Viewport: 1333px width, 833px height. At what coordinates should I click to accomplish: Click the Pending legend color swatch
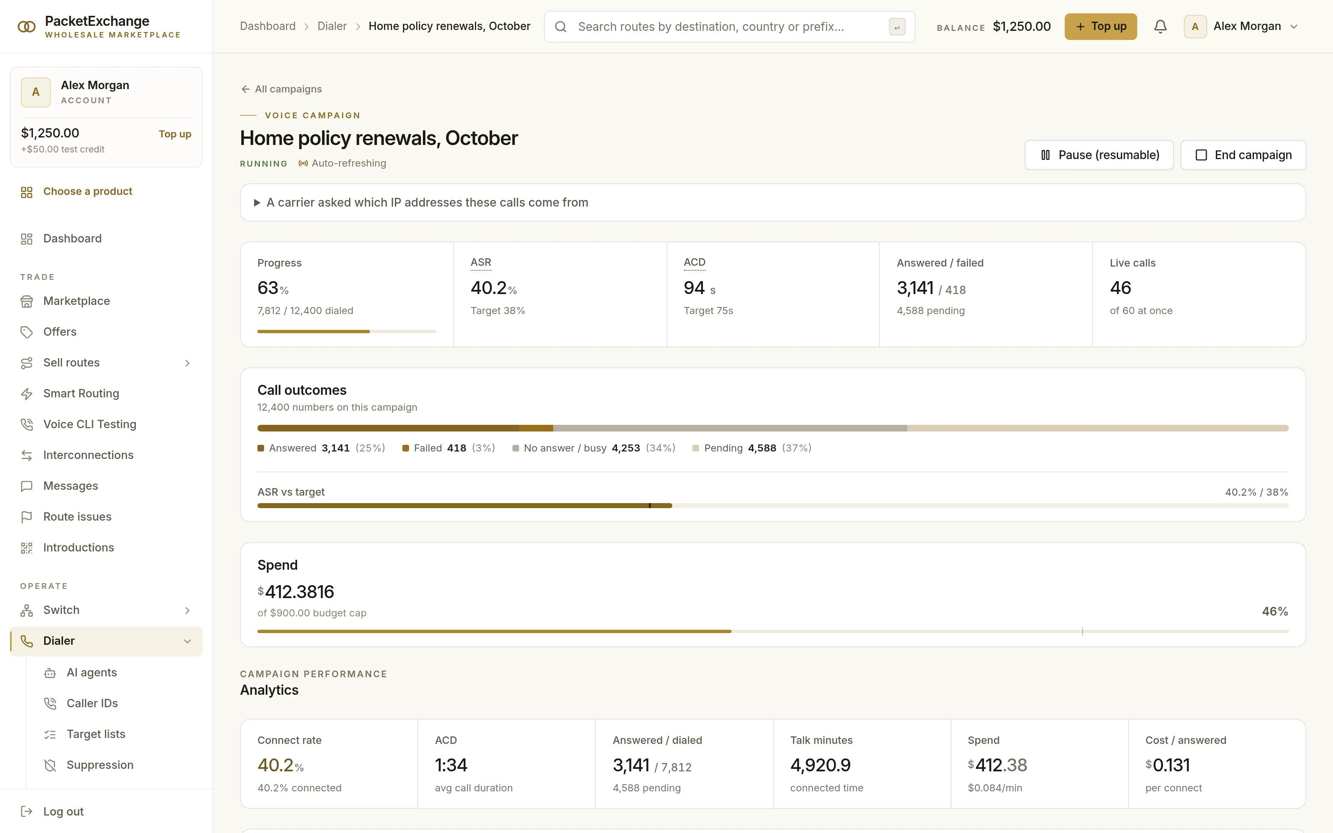click(x=696, y=449)
